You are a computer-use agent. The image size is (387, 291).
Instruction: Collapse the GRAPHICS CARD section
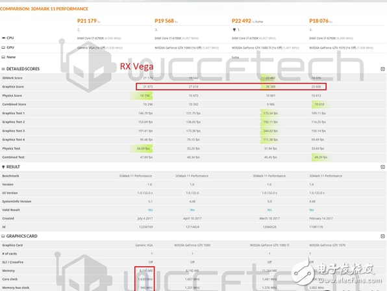[382, 236]
